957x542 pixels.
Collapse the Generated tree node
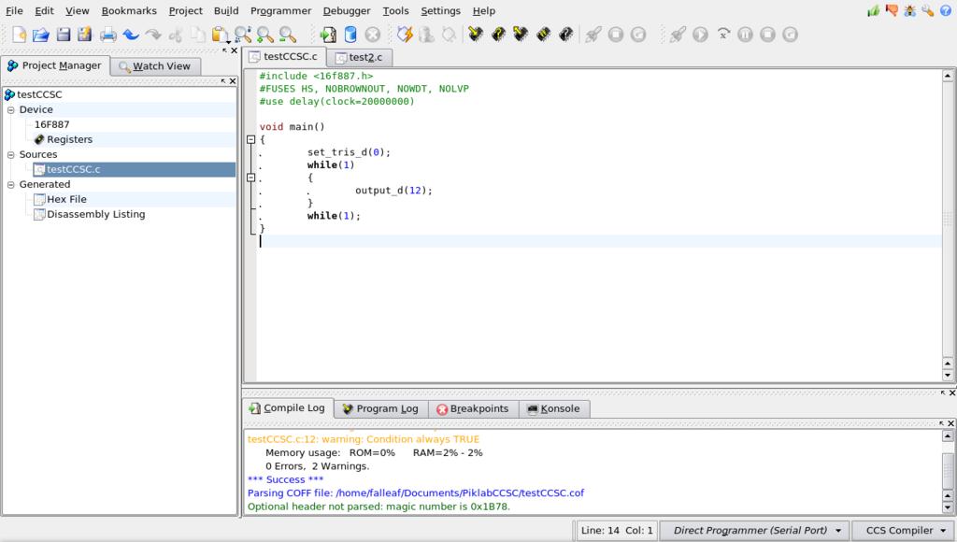click(x=11, y=184)
